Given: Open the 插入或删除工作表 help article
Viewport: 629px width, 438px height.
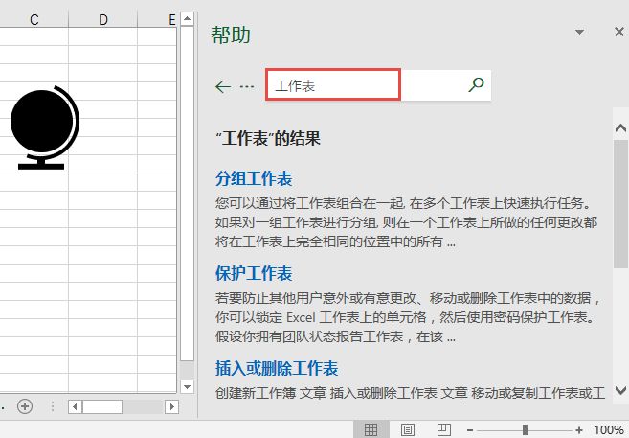Looking at the screenshot, I should [x=277, y=368].
